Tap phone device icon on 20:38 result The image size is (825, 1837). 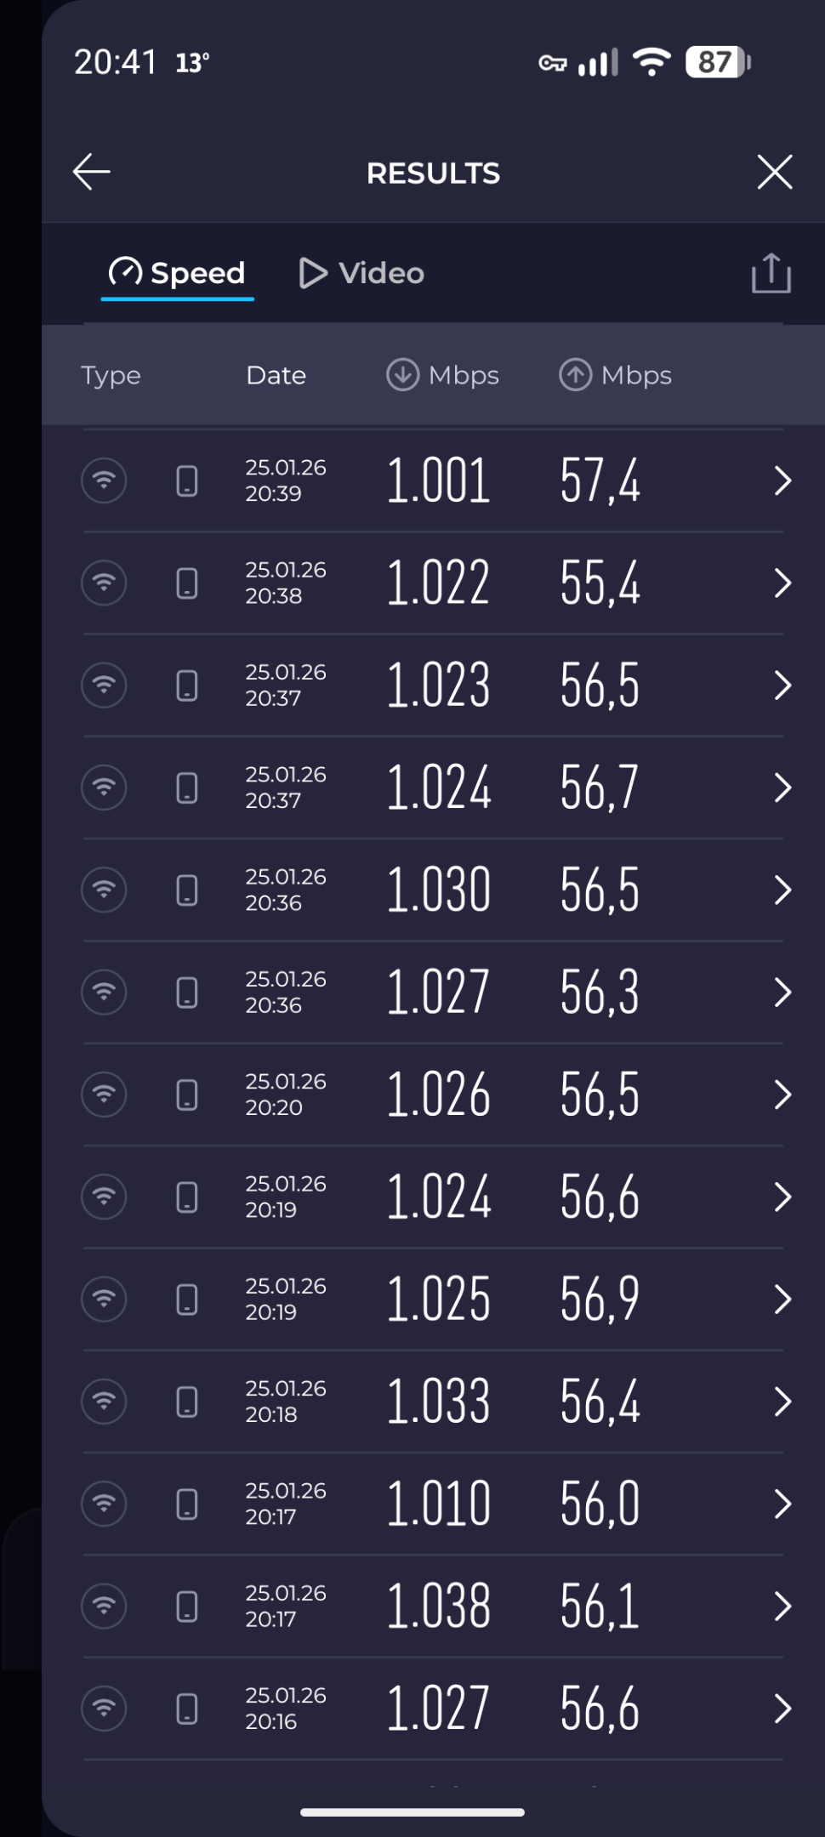pyautogui.click(x=187, y=583)
